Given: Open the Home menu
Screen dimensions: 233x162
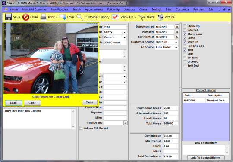Looking at the screenshot, I should 14,9.
